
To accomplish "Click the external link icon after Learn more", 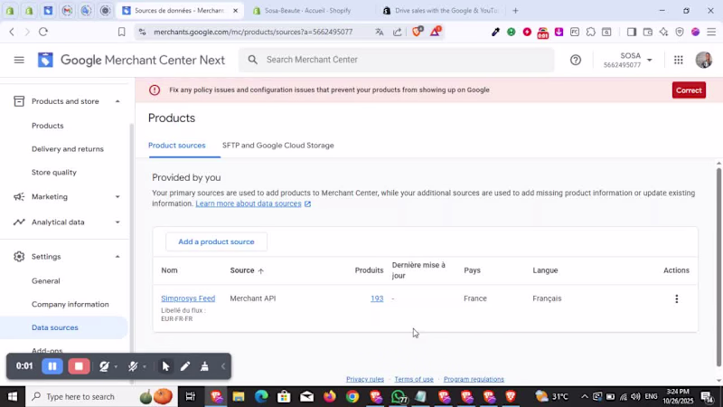I will 307,204.
